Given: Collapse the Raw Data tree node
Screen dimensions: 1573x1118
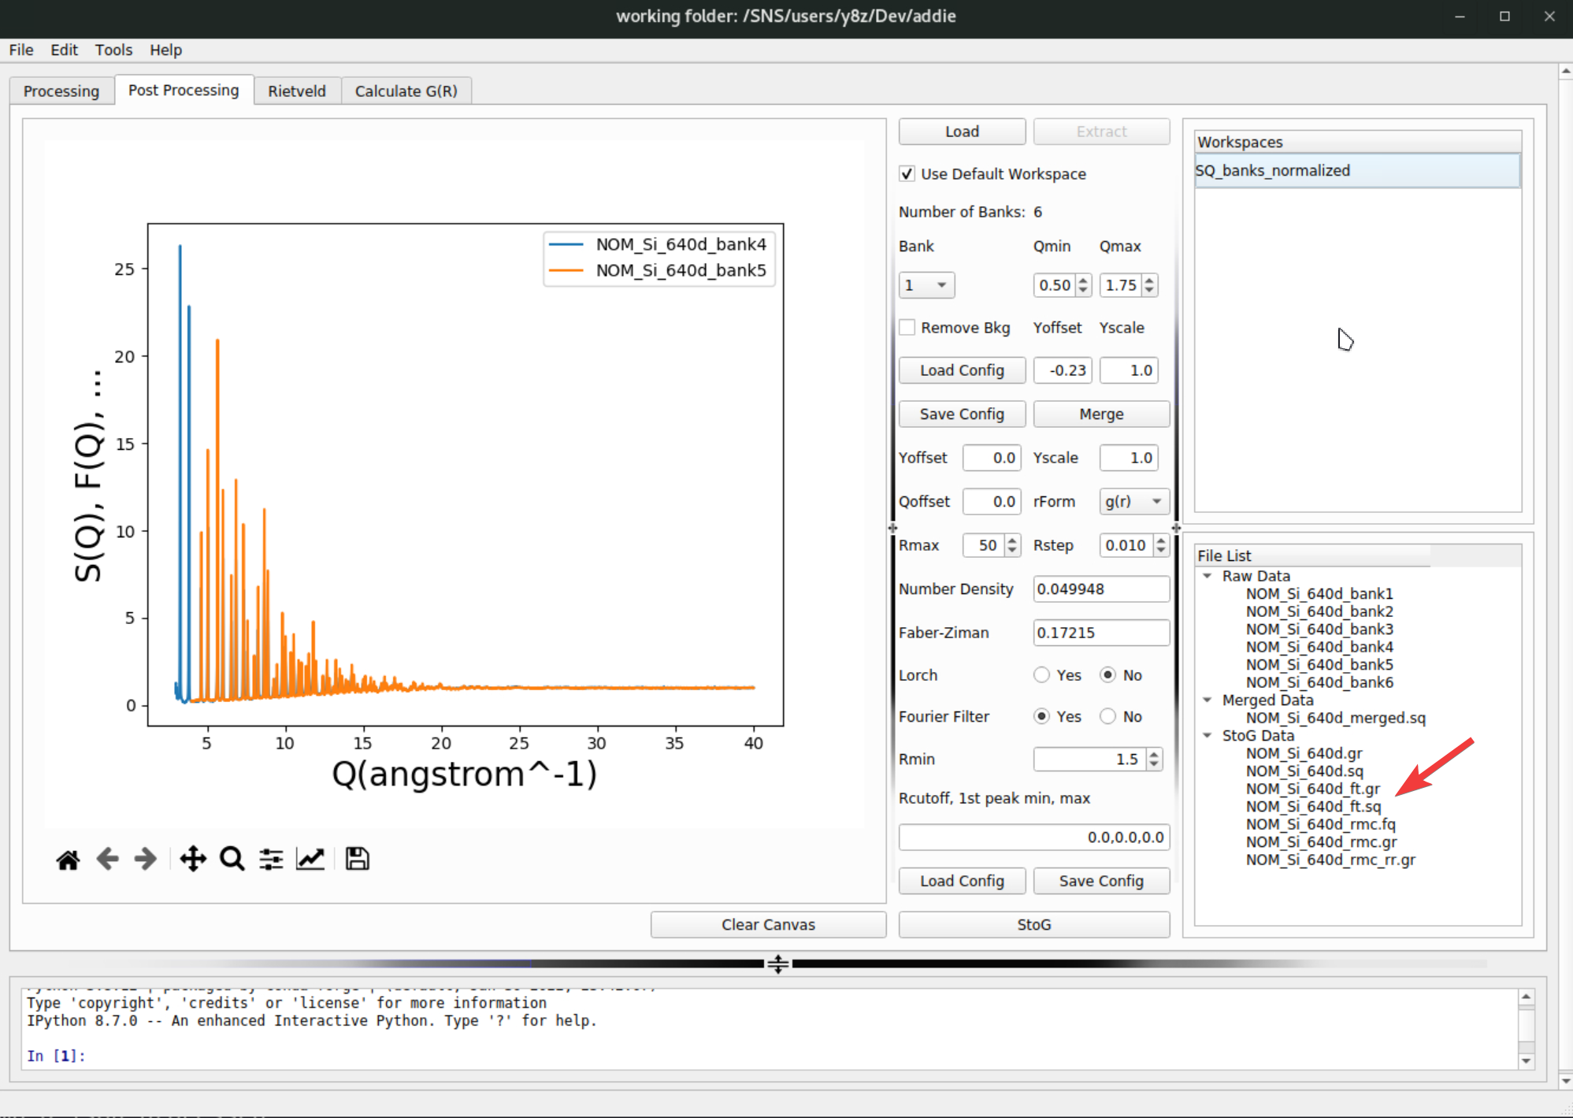Looking at the screenshot, I should click(1208, 576).
